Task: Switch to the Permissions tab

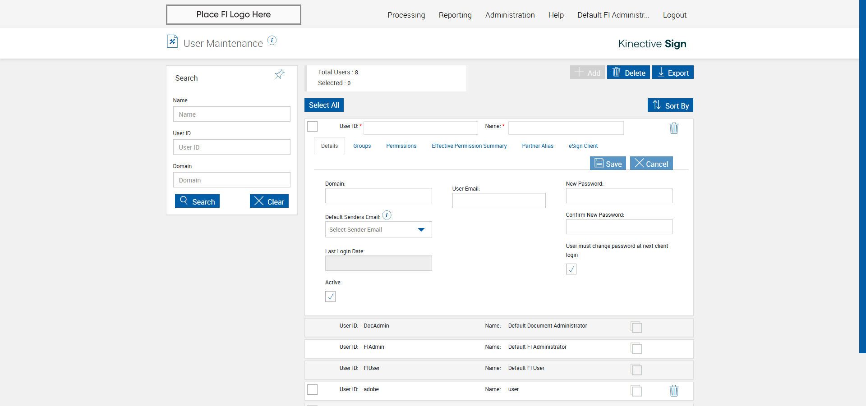Action: 401,146
